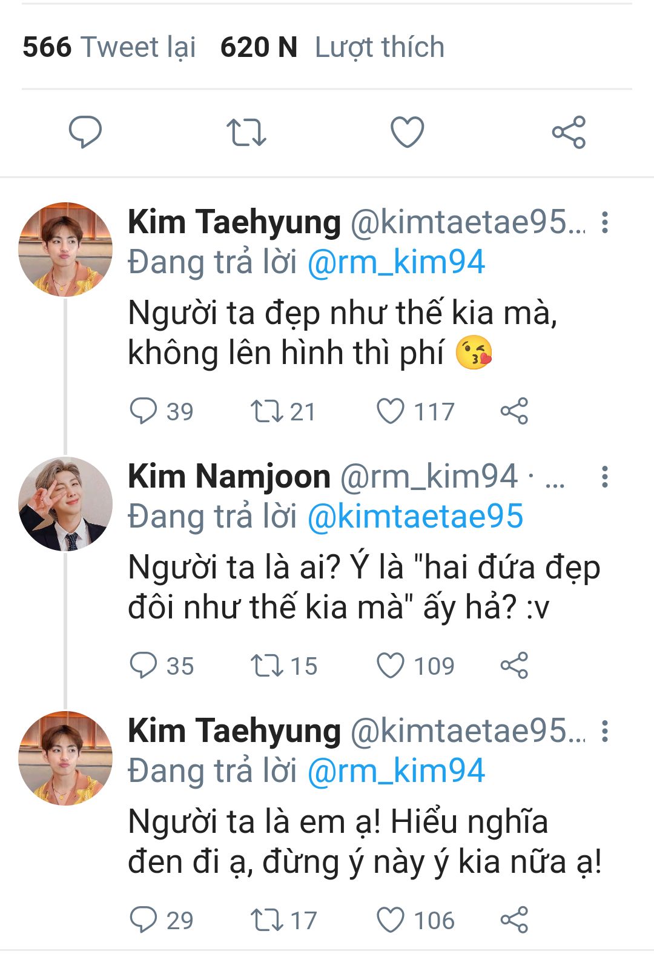Reply to the main tweet

click(x=85, y=132)
